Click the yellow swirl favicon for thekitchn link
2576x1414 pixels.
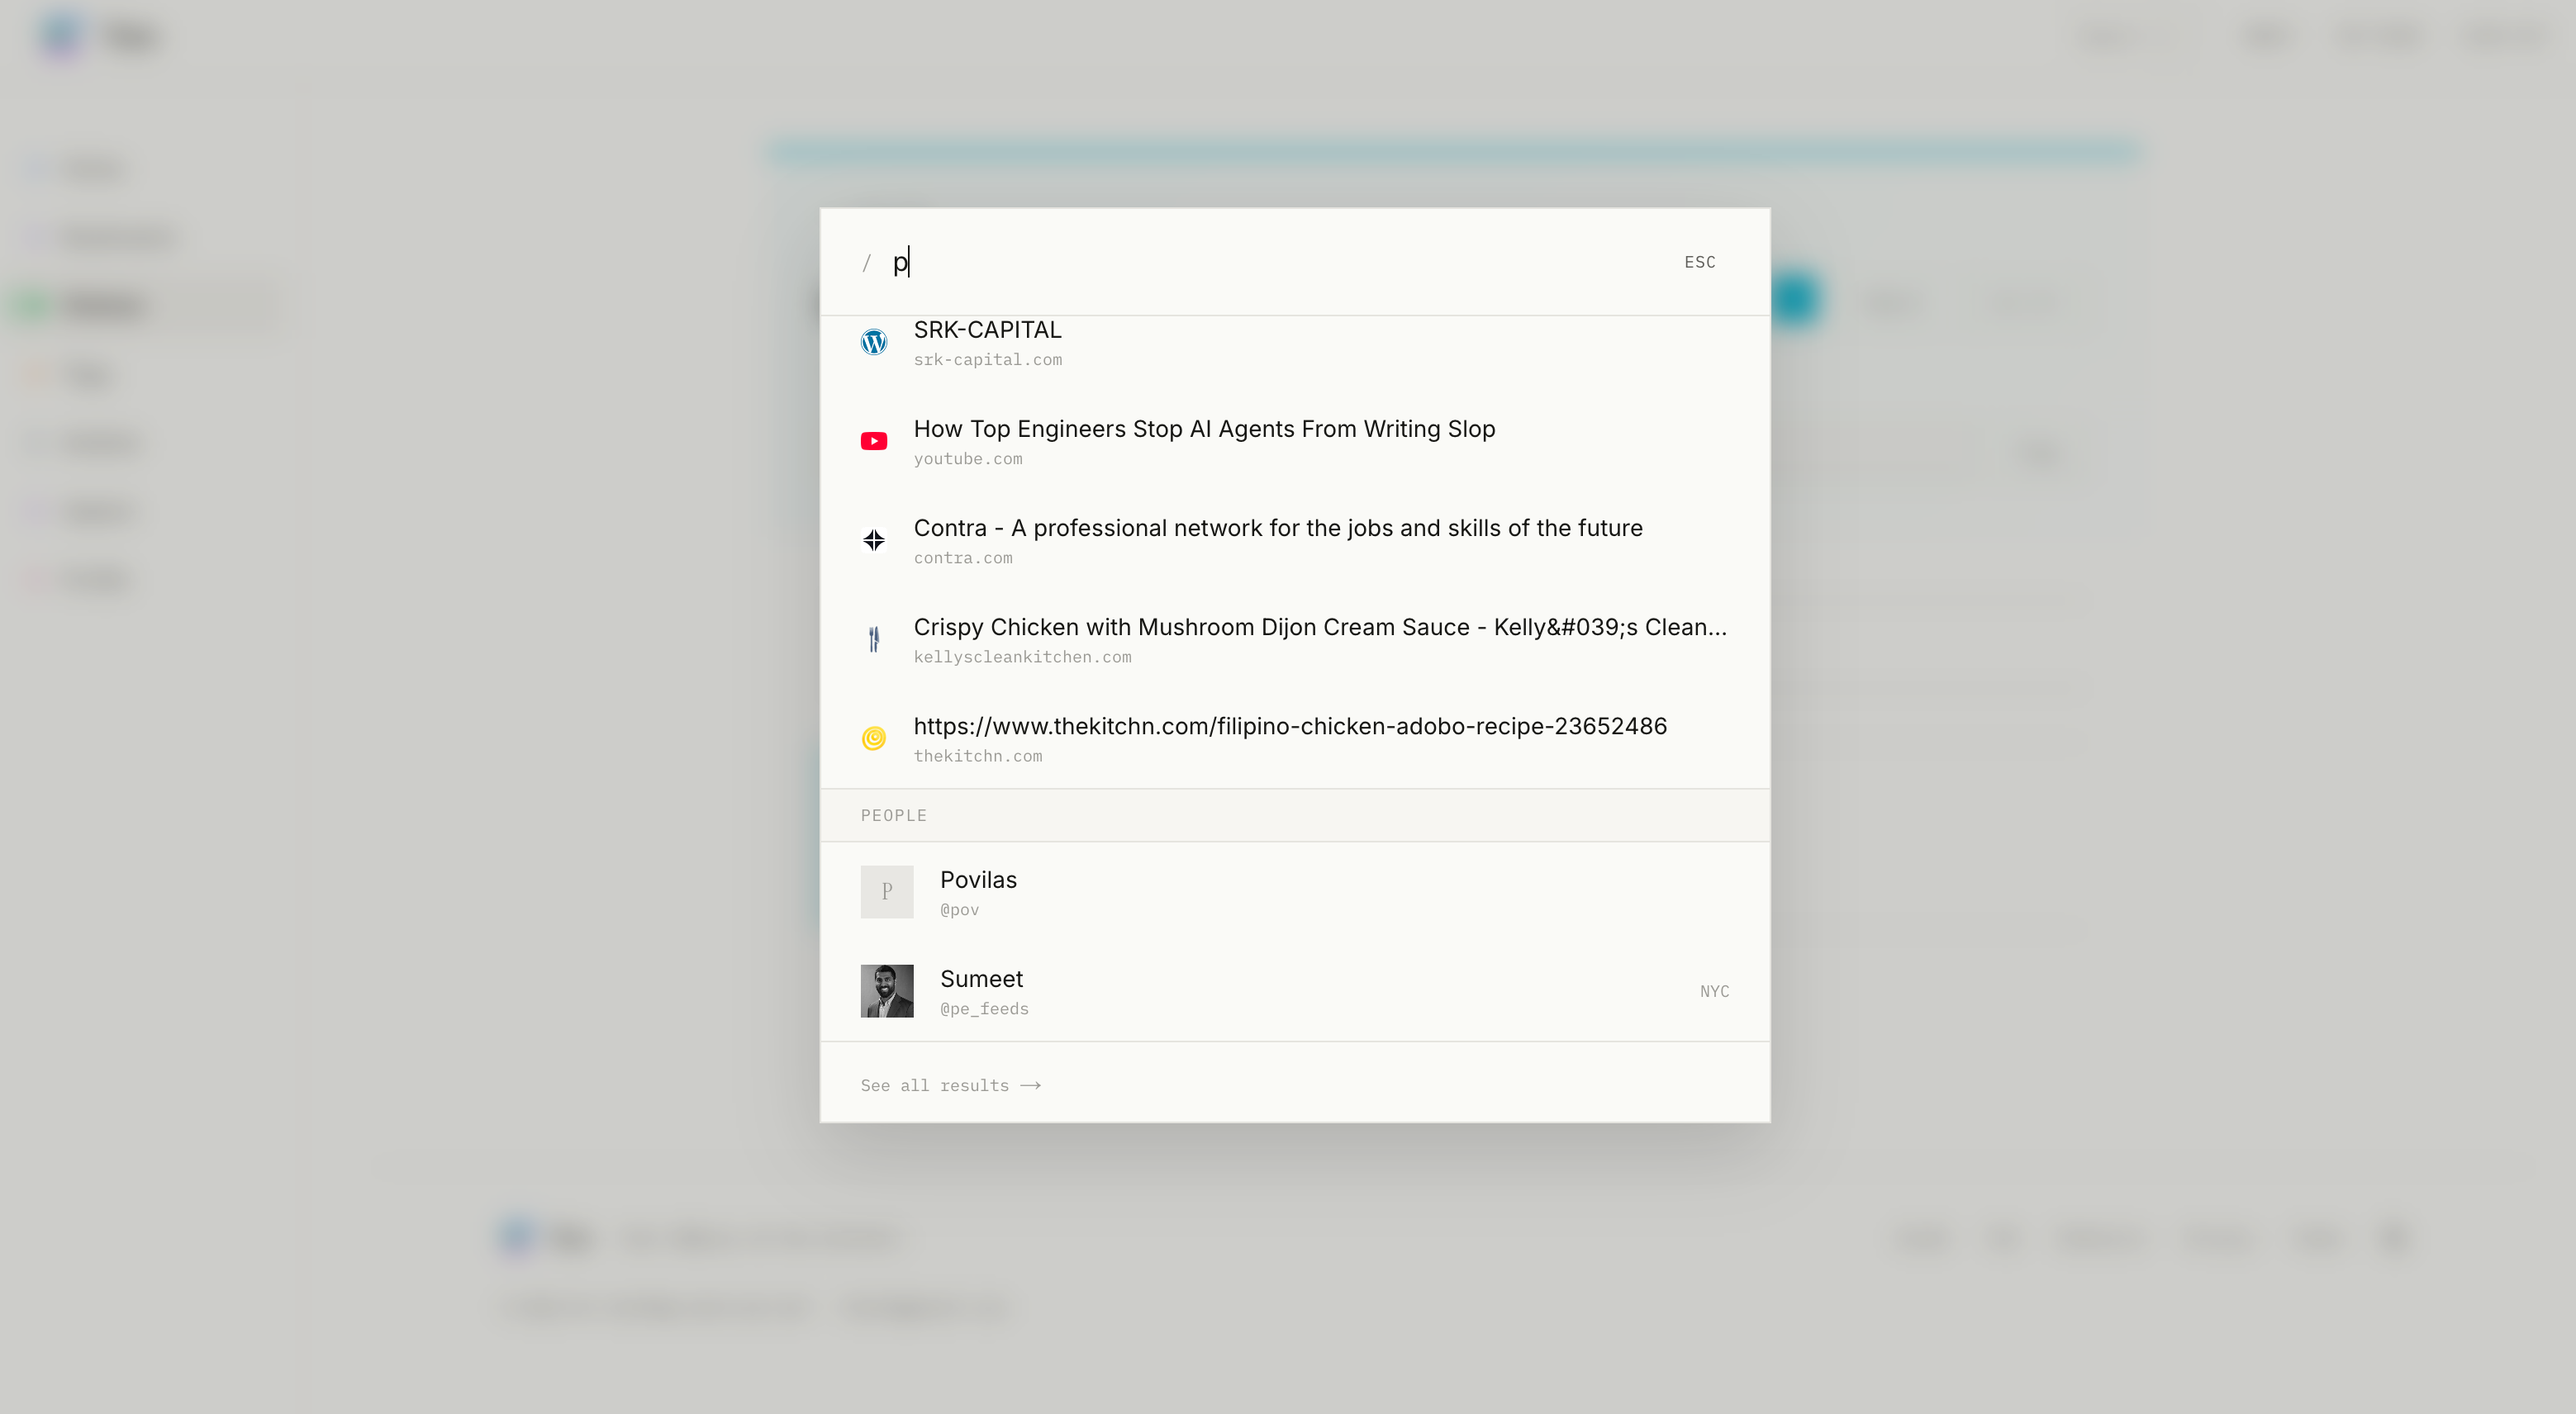tap(874, 738)
